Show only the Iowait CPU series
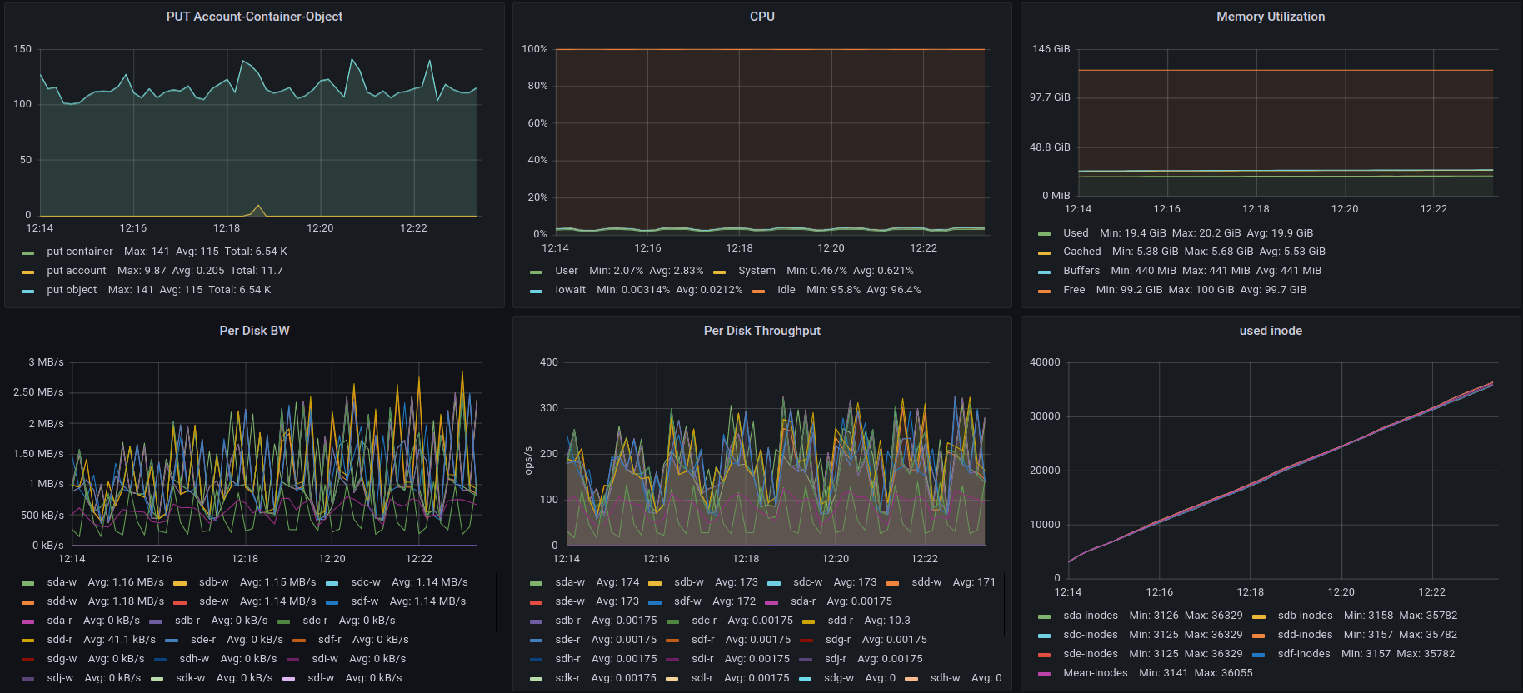Viewport: 1523px width, 693px height. 570,290
